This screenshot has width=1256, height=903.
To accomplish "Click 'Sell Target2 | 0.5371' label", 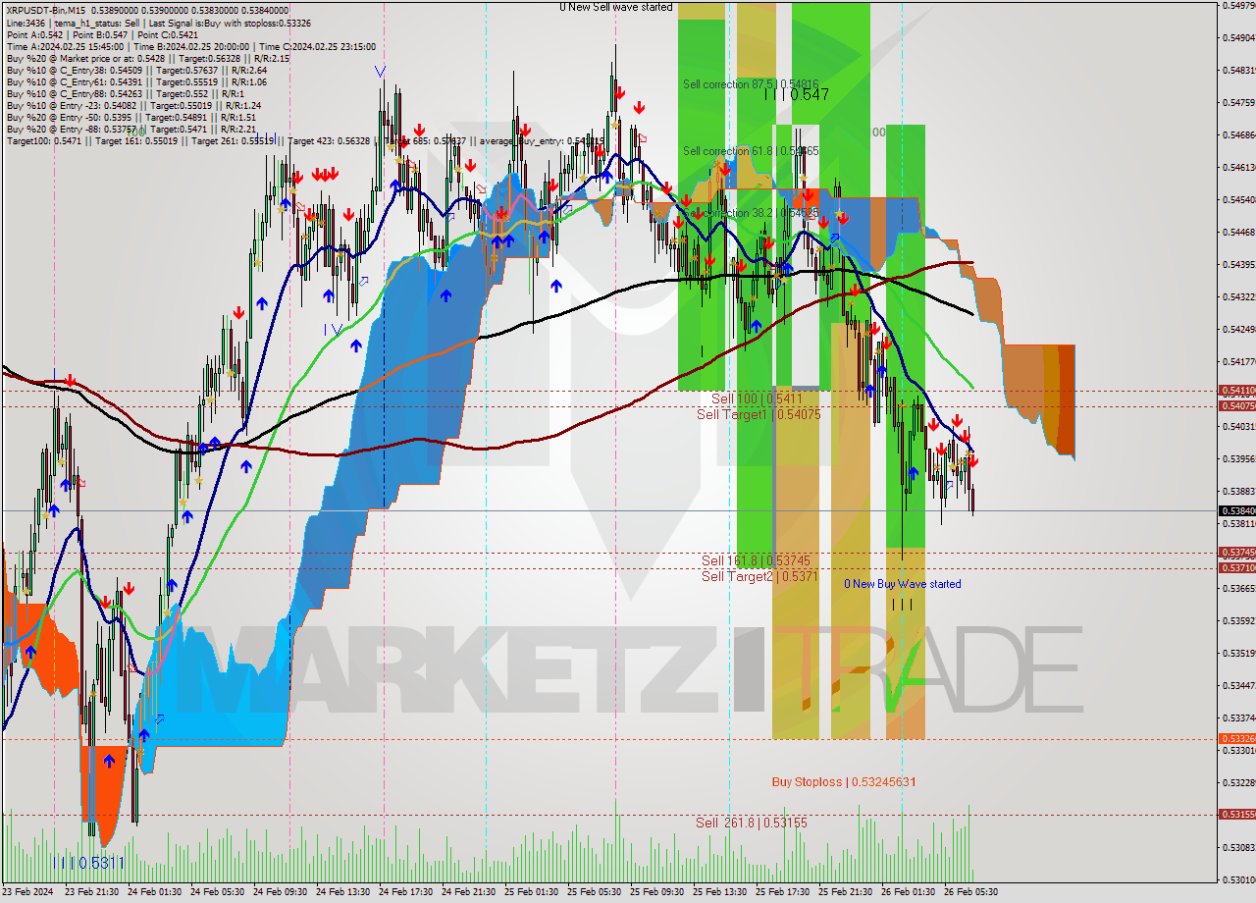I will tap(759, 576).
